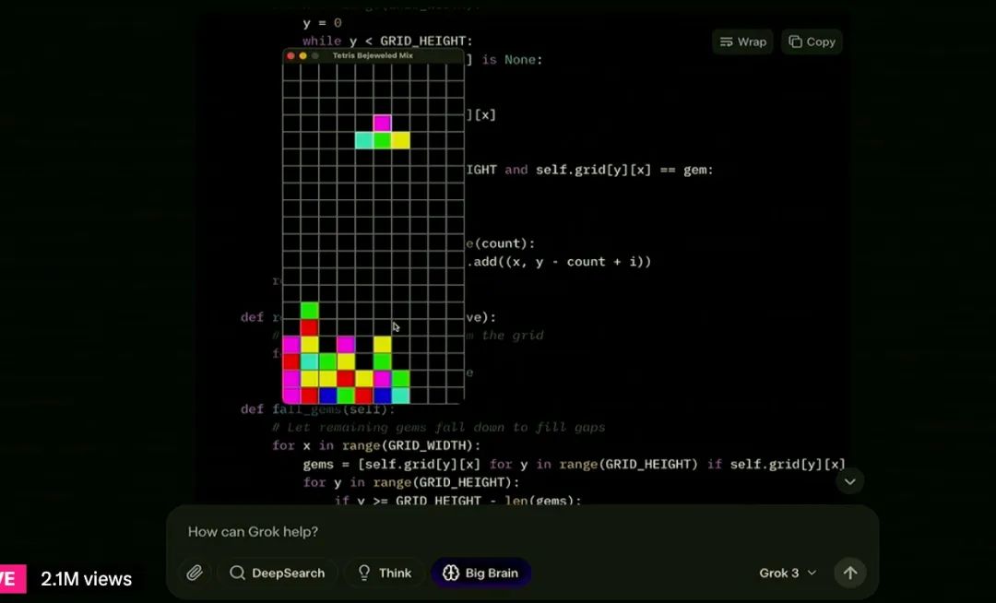Click the falling magenta gem block

(383, 123)
